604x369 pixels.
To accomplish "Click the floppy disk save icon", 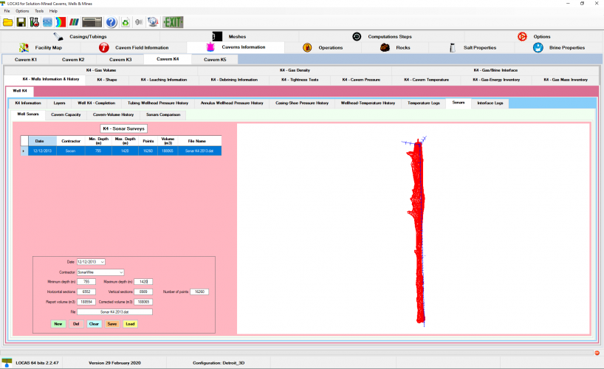I will click(x=21, y=22).
